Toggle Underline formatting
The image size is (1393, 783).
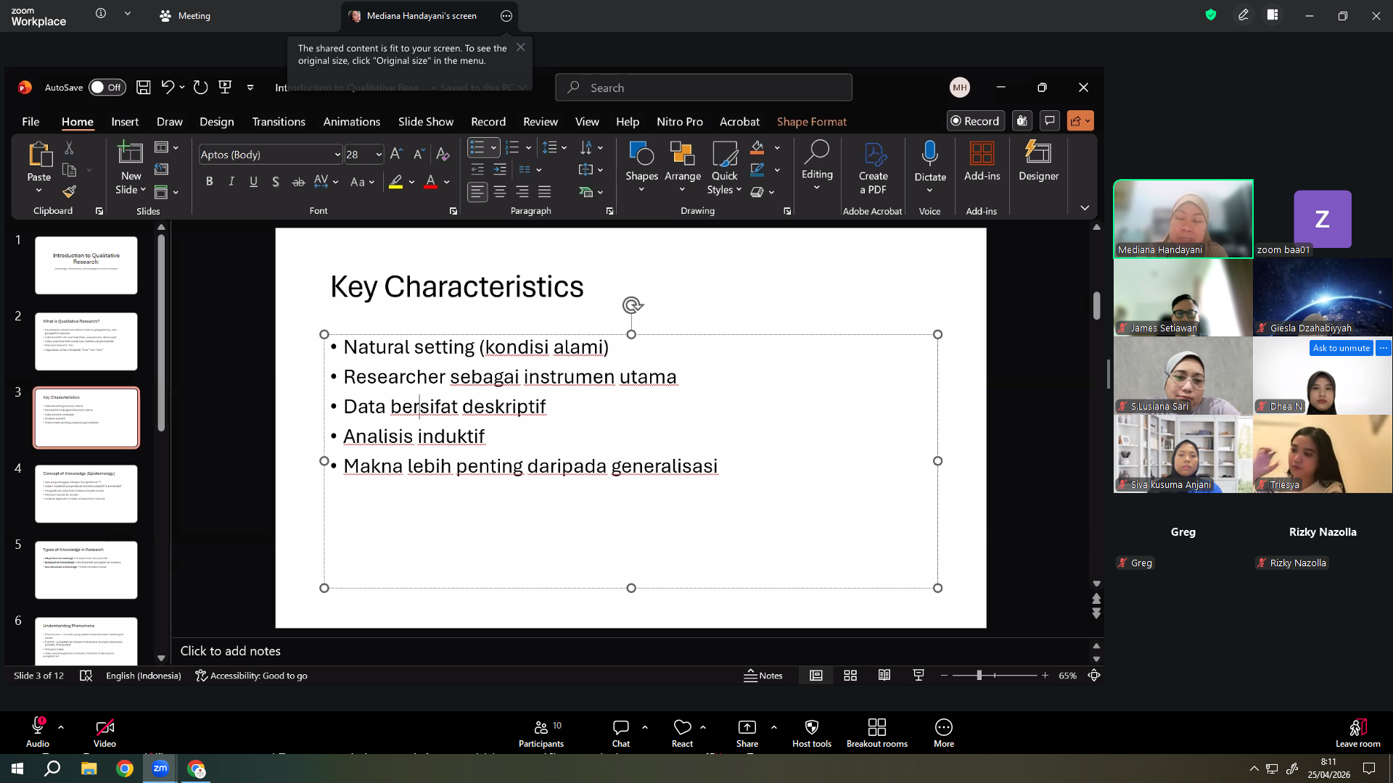tap(253, 182)
